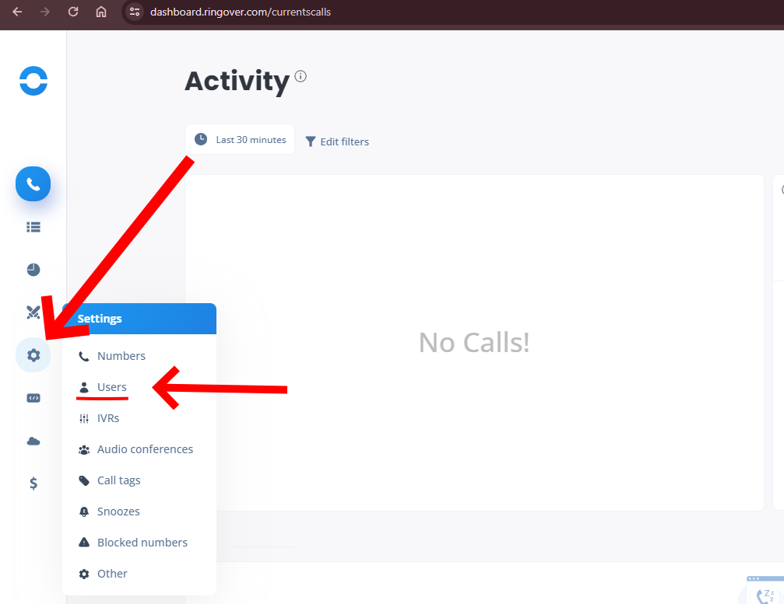Open the statistics pie chart icon
The width and height of the screenshot is (784, 604).
[33, 270]
